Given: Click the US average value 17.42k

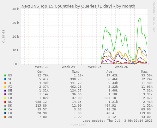Looking at the screenshot, I should [x=112, y=75].
